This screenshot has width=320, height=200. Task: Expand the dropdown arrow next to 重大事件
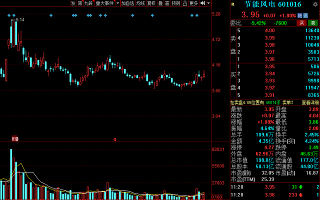click(x=117, y=3)
